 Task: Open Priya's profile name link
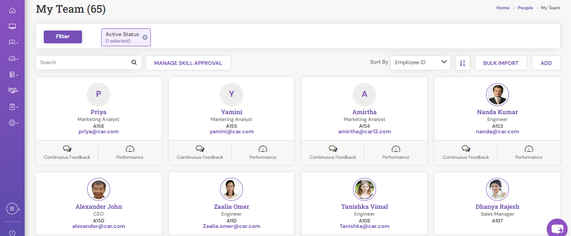point(99,112)
